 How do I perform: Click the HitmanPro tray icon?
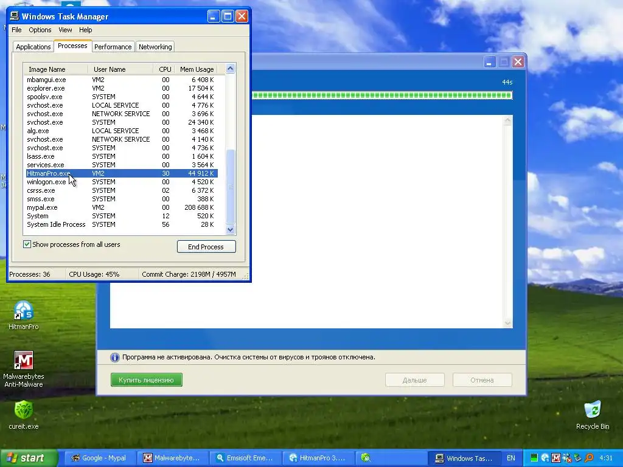(x=545, y=458)
